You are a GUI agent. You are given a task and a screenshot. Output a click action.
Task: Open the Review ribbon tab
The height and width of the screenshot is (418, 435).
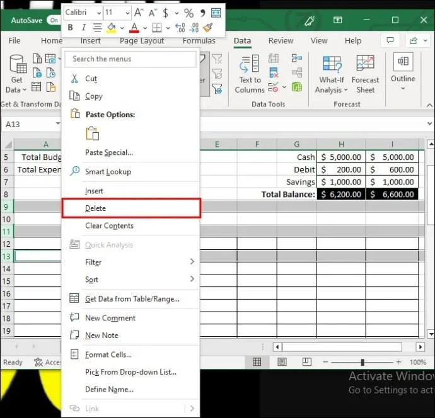pyautogui.click(x=281, y=41)
